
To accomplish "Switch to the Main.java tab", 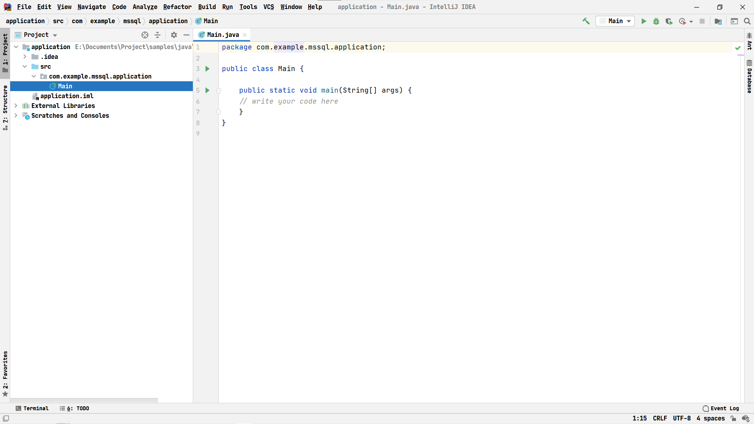I will (222, 35).
